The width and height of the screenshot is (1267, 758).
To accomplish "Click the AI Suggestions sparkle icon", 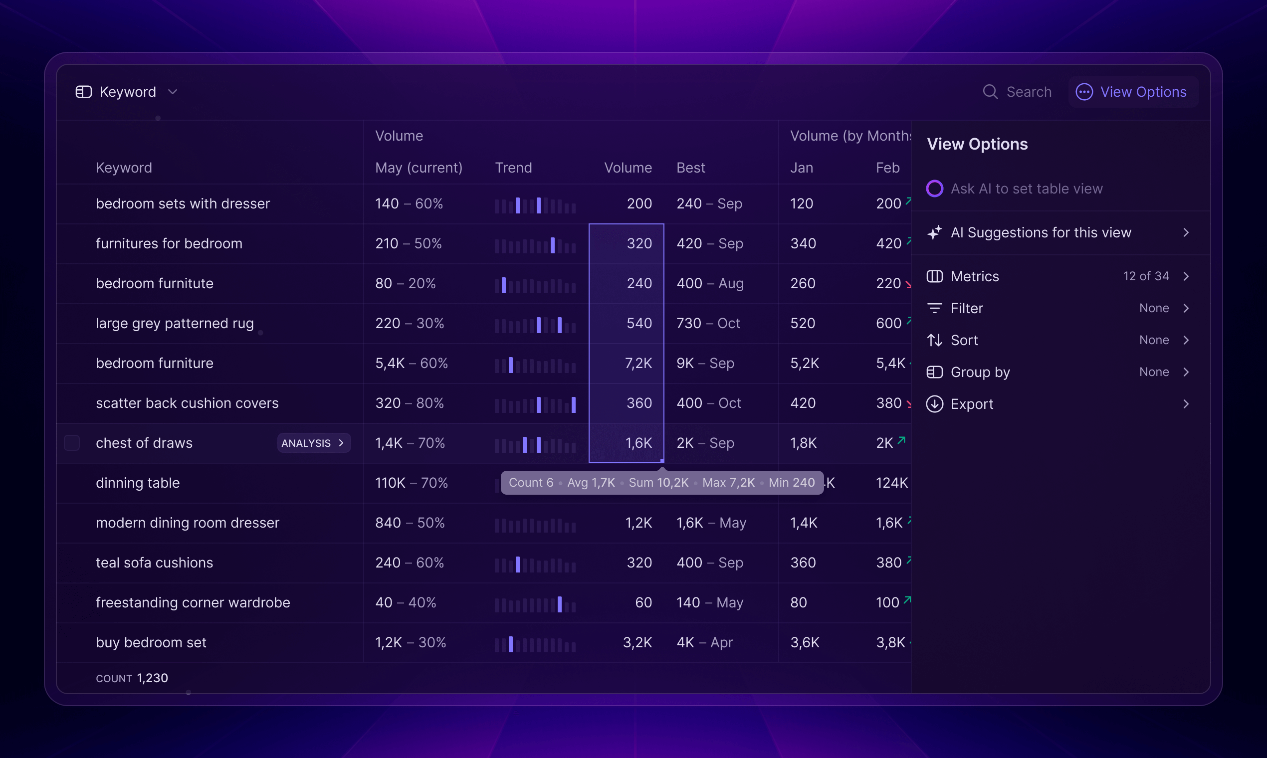I will 934,233.
